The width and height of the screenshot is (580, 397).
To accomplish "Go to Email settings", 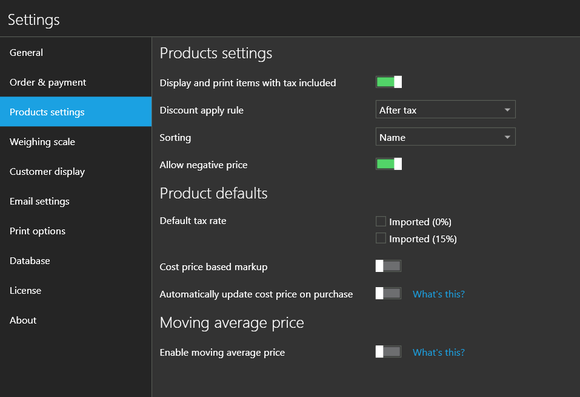I will pos(39,201).
